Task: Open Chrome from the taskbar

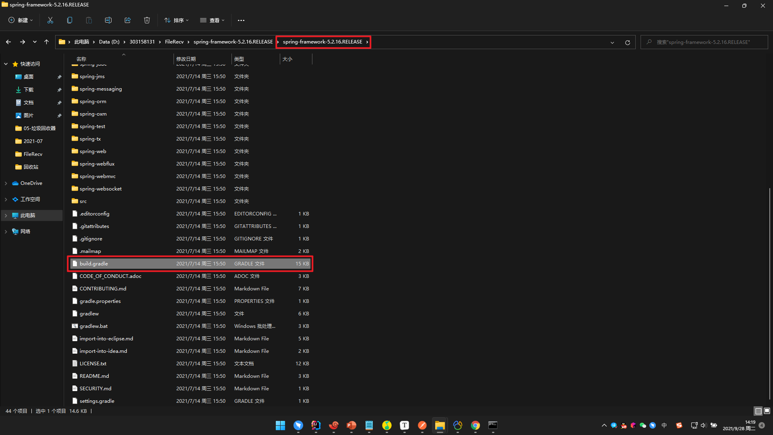Action: (475, 425)
